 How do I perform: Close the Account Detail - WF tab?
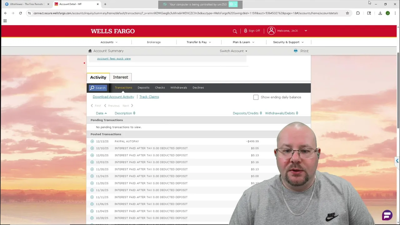pyautogui.click(x=98, y=4)
